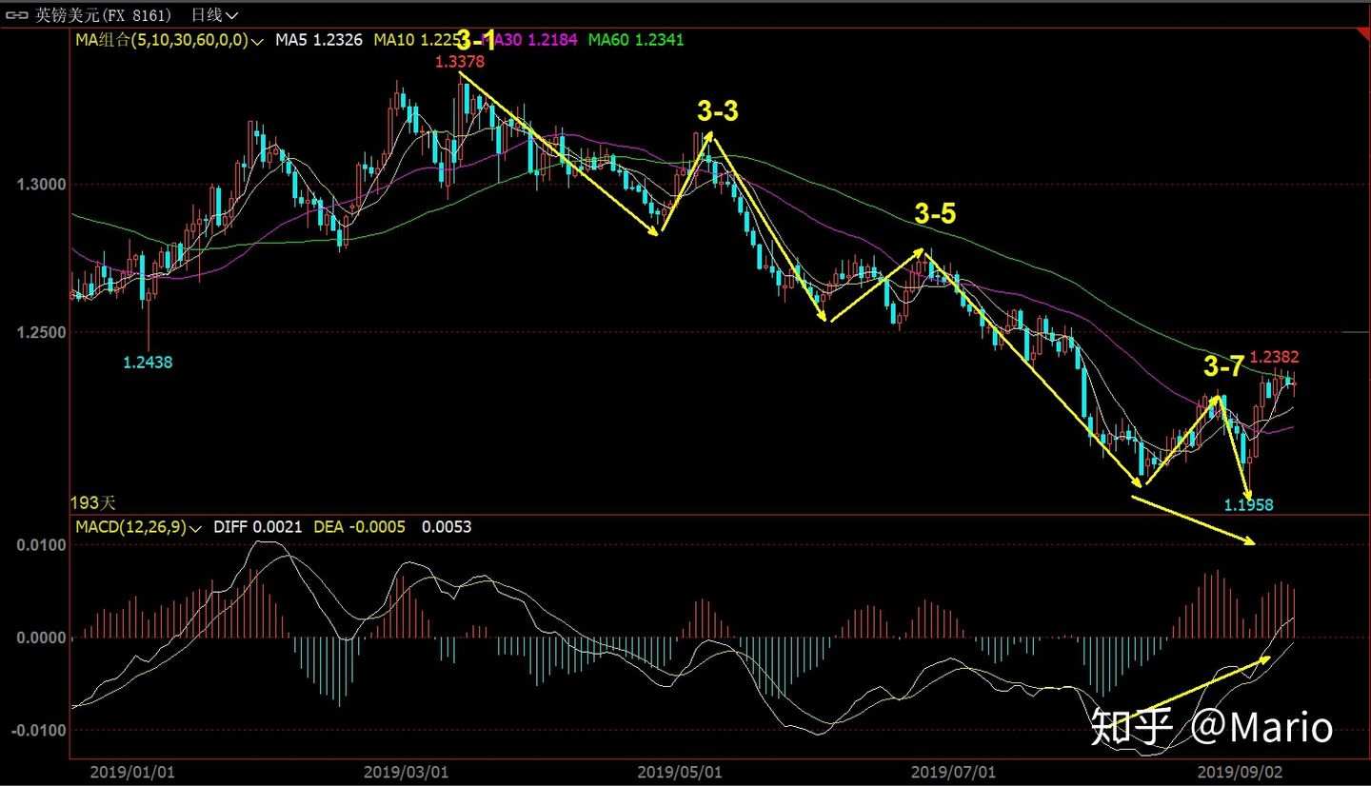
Task: Click the 1.3378 high price marker
Action: [460, 62]
